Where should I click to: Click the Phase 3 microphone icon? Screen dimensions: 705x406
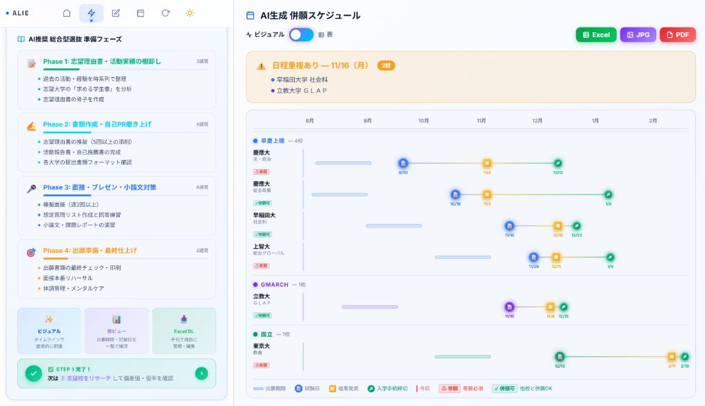pyautogui.click(x=32, y=190)
